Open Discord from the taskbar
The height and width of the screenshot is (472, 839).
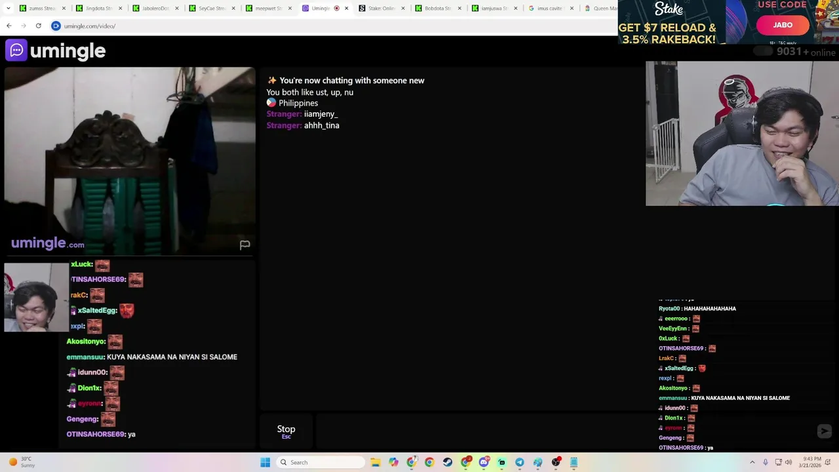click(x=484, y=462)
